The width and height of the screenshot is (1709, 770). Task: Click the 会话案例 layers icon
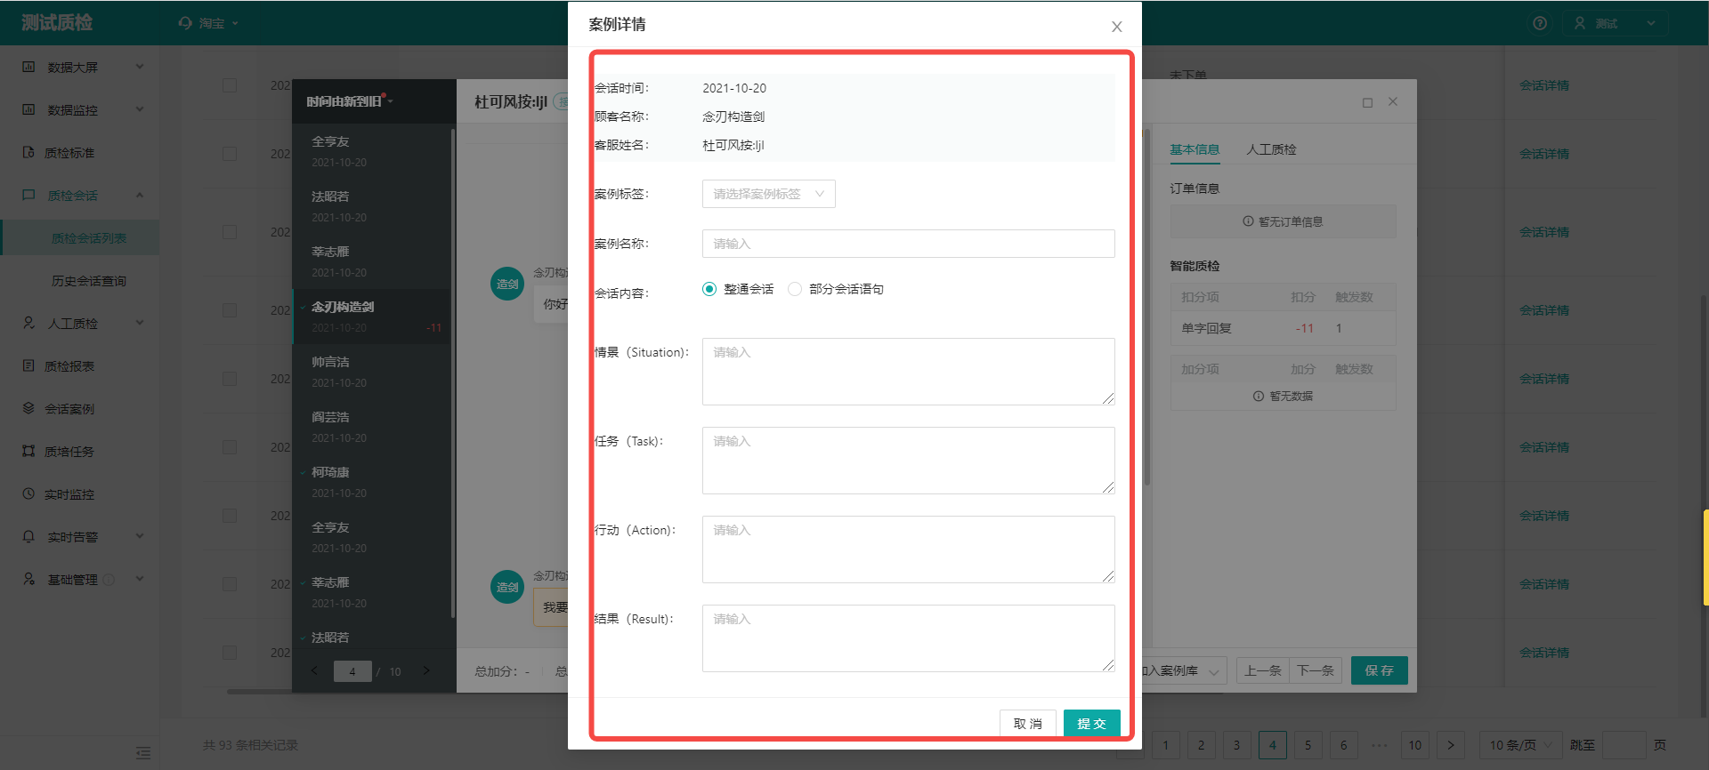click(x=28, y=408)
